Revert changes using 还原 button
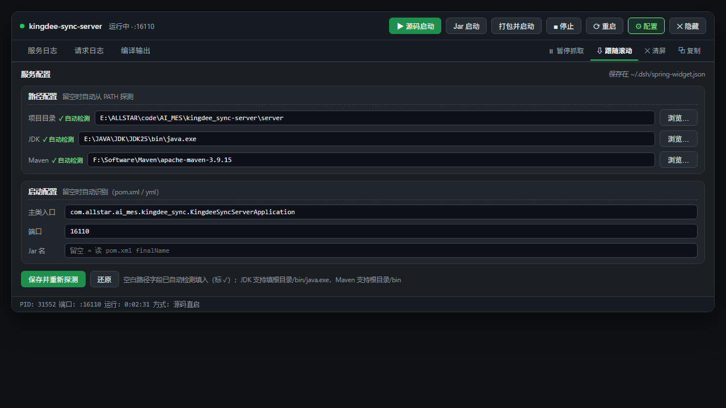The image size is (726, 408). [104, 279]
